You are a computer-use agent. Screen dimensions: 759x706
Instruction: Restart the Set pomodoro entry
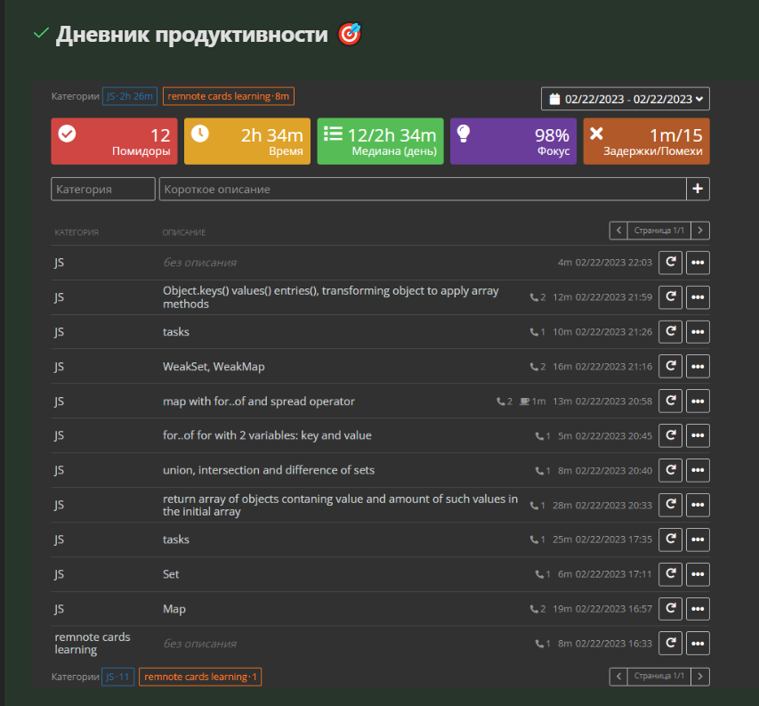tap(670, 574)
